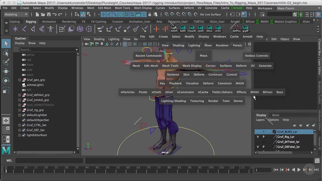322x181 pixels.
Task: Toggle V visibility on Gruf_DEFskel_lyr
Action: pos(258,147)
